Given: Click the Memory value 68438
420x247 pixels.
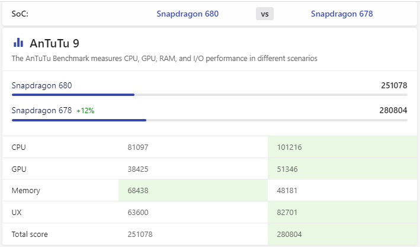Looking at the screenshot, I should coord(138,191).
